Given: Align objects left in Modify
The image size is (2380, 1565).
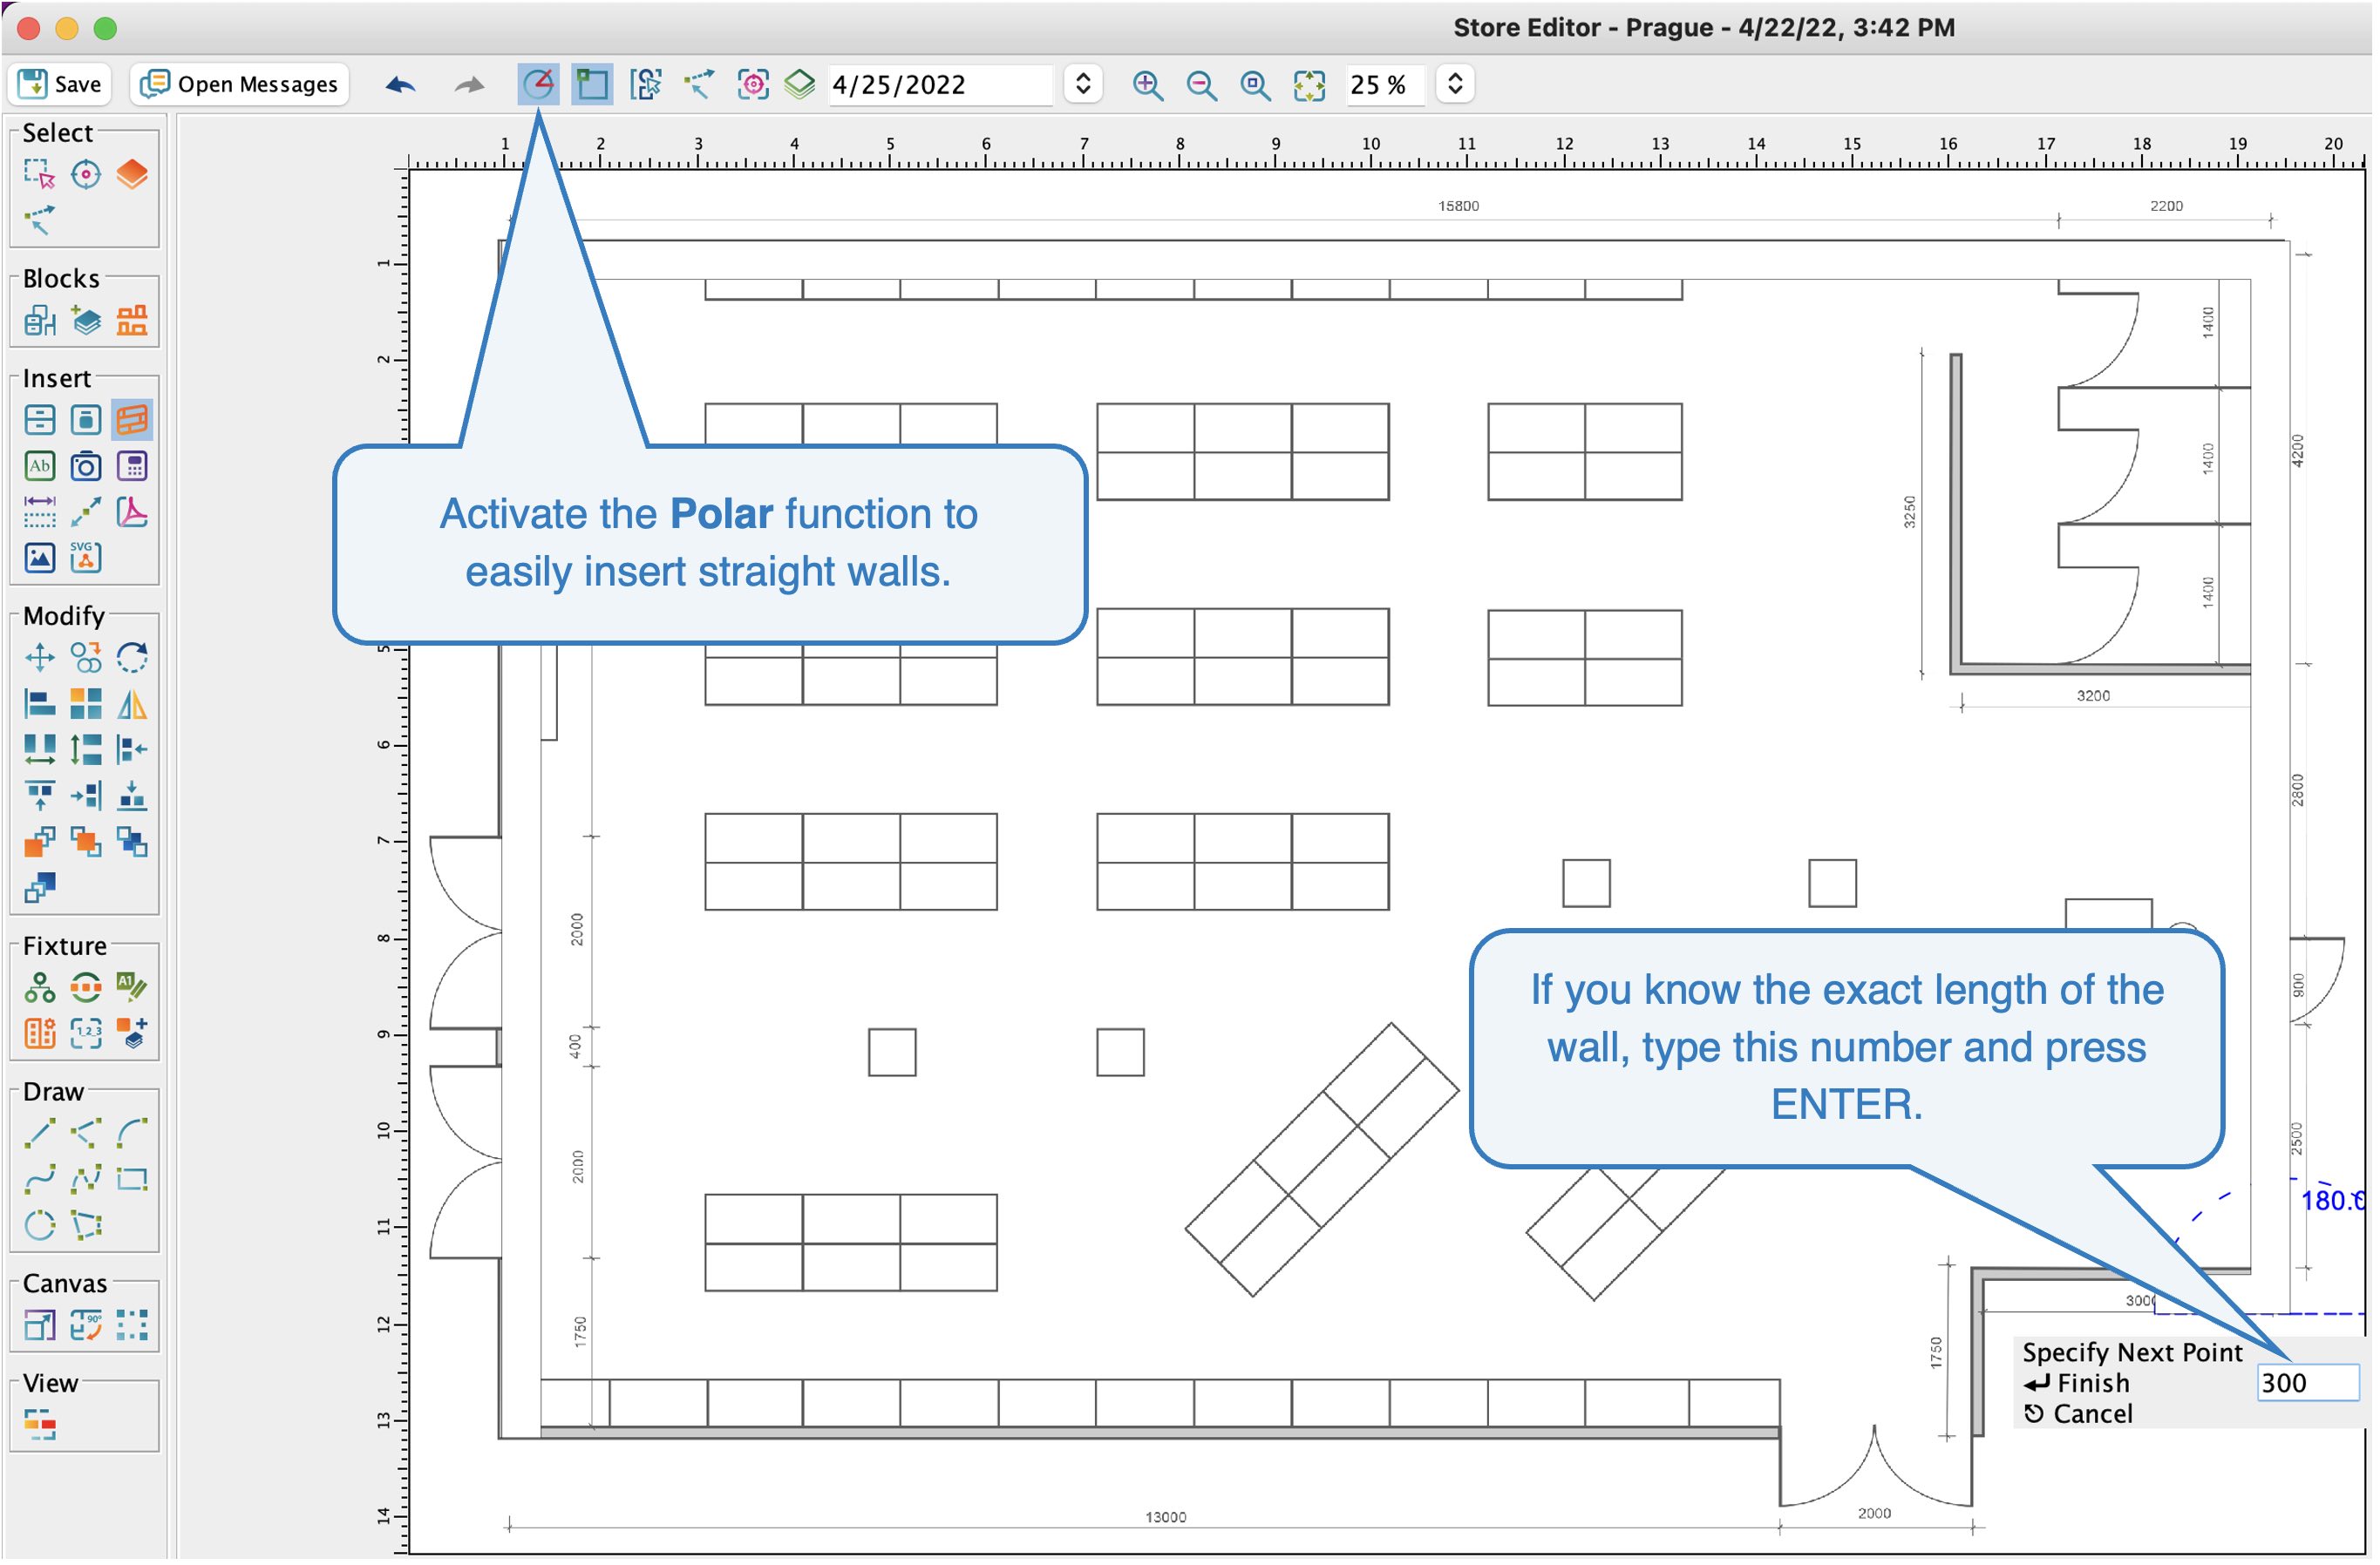Looking at the screenshot, I should [x=39, y=706].
